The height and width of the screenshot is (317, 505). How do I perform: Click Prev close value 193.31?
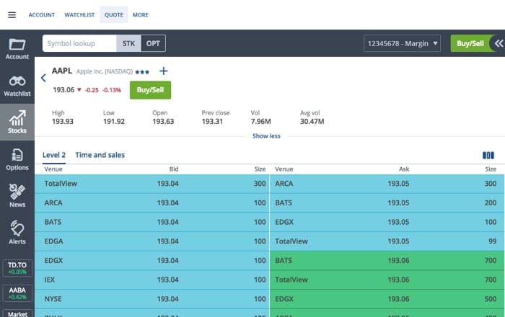(212, 122)
